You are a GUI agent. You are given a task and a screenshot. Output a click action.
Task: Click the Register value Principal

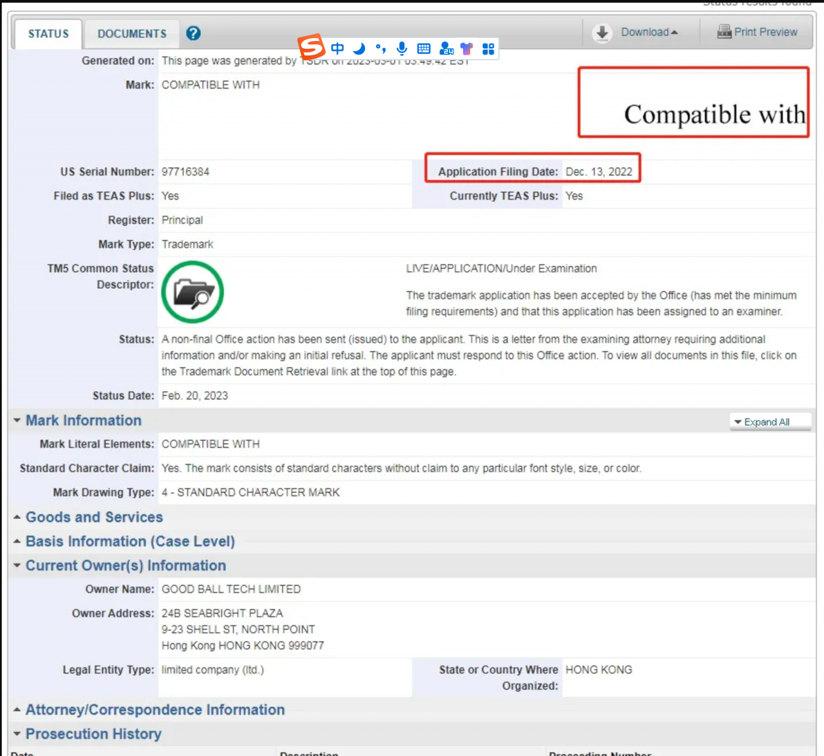(x=182, y=220)
